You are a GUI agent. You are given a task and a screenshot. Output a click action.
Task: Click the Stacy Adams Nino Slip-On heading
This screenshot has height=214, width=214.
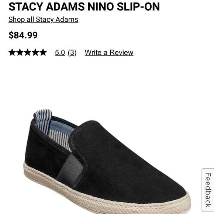[x=84, y=7]
